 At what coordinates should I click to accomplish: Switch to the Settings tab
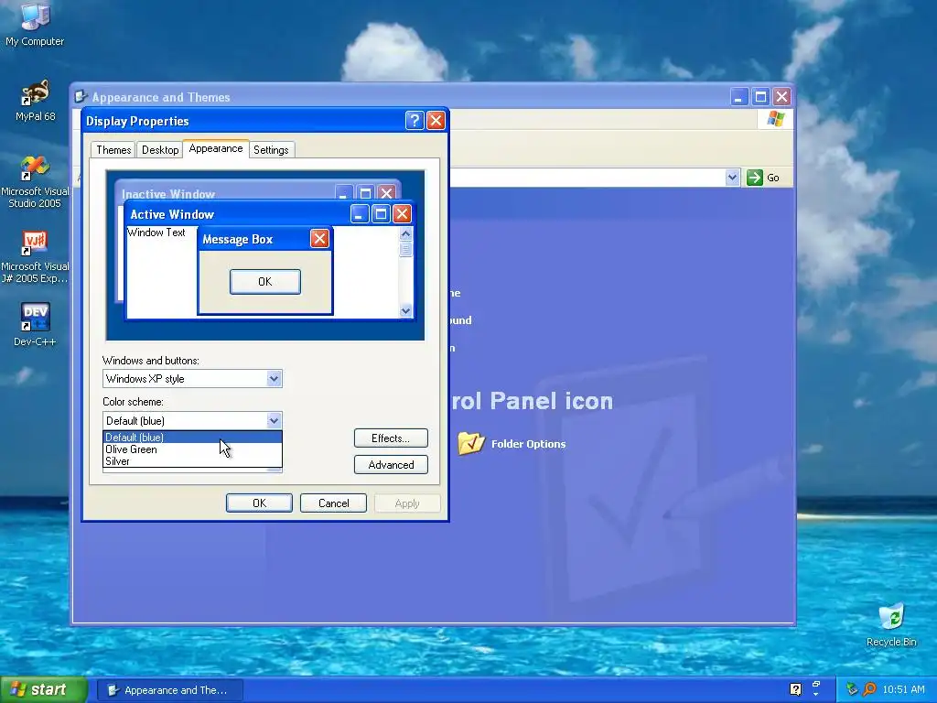coord(271,149)
